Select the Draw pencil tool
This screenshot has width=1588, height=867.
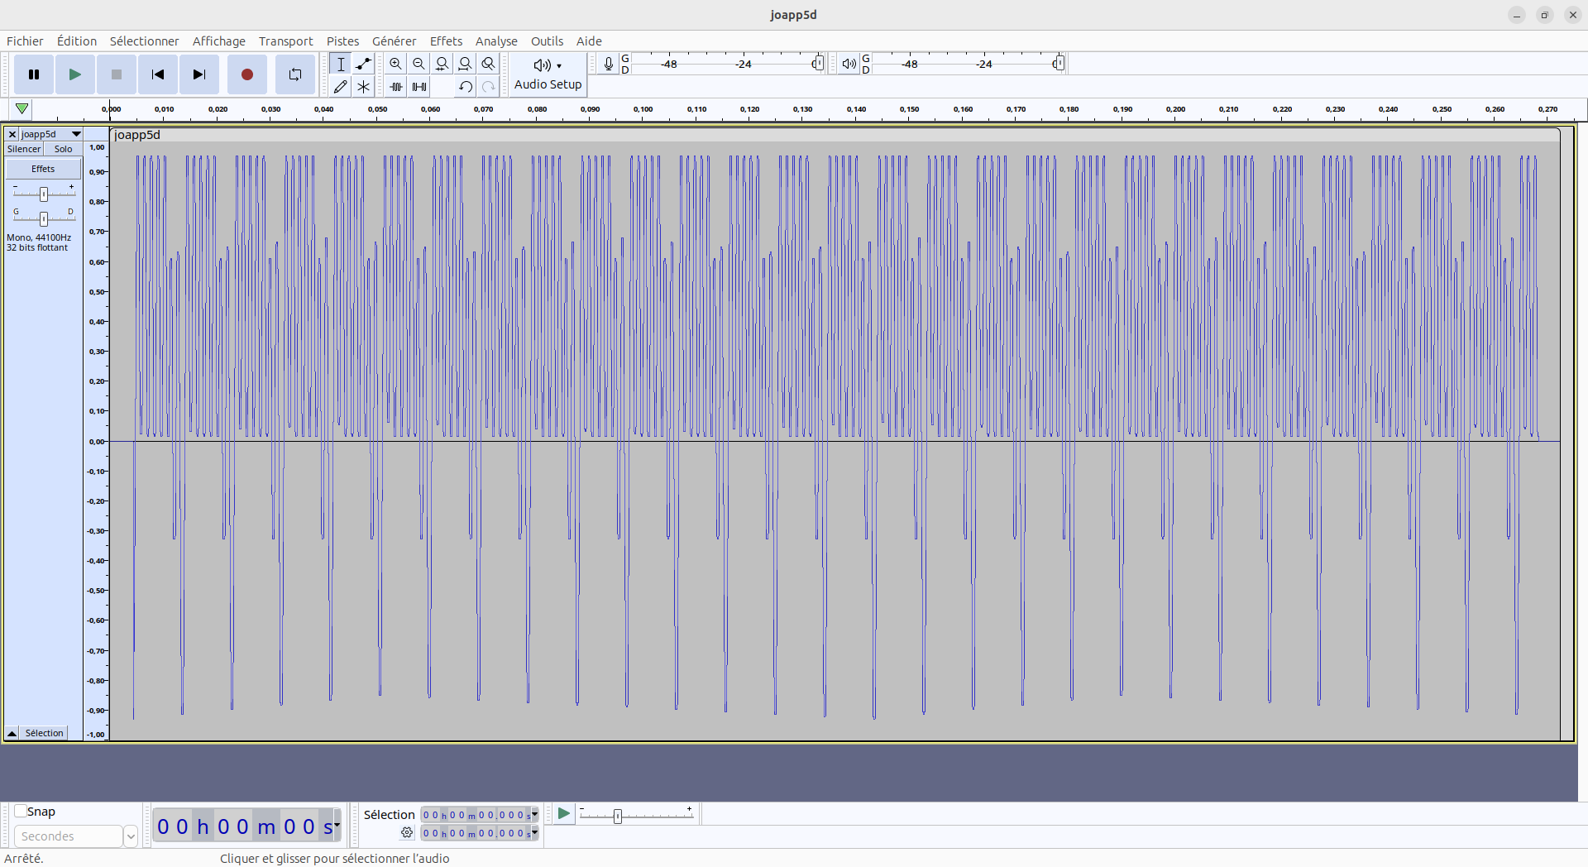click(340, 87)
